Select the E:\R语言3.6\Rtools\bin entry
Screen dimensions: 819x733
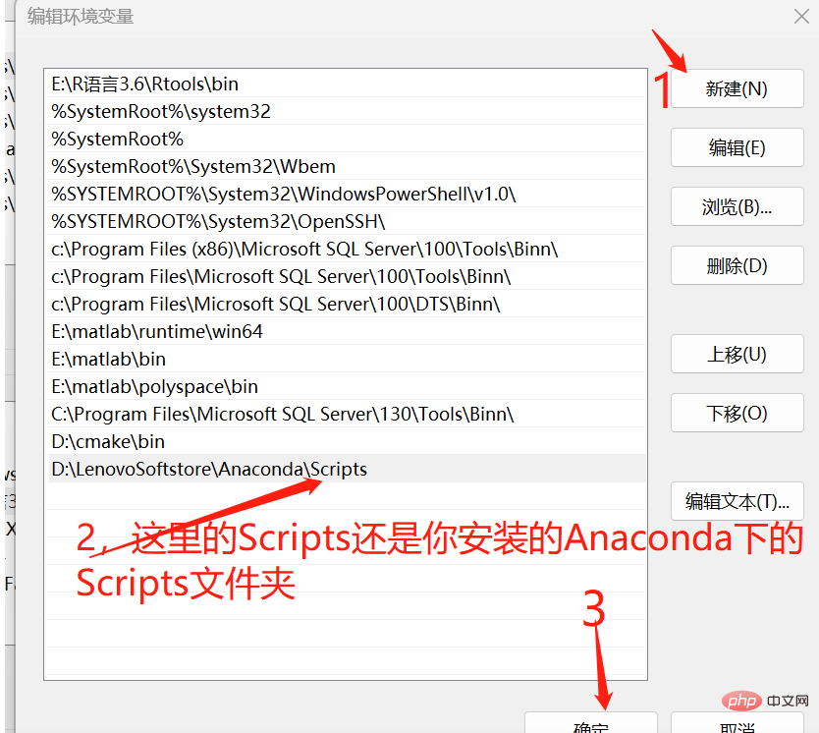tap(346, 84)
